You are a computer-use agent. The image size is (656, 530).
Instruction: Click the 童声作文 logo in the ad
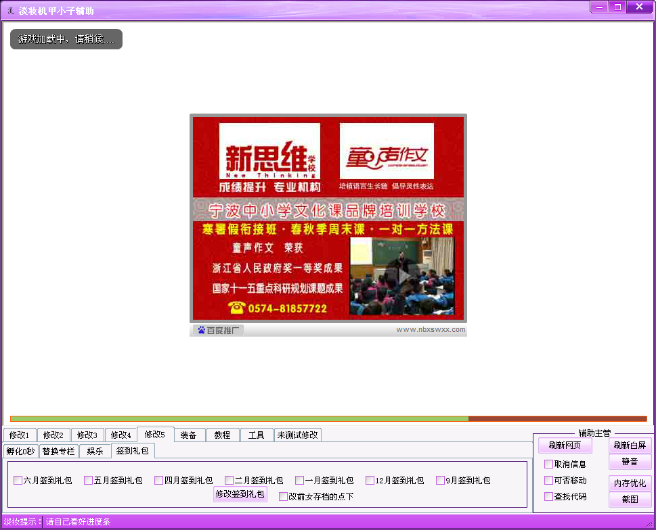point(387,151)
